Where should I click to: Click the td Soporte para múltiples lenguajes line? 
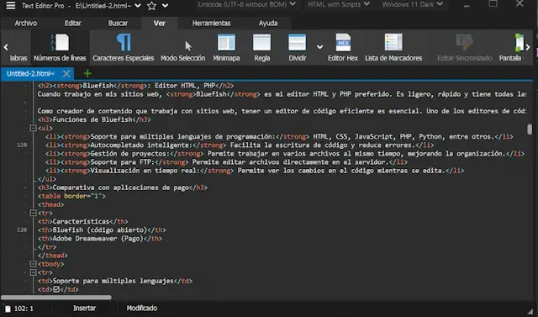tap(115, 281)
